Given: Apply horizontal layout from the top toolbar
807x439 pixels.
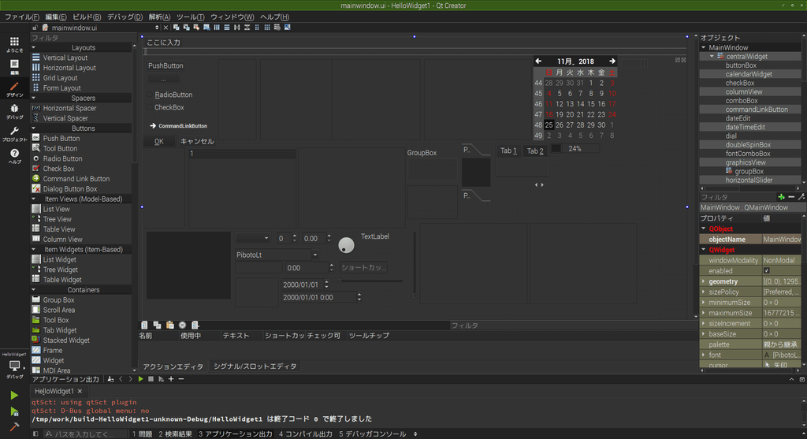Looking at the screenshot, I should click(x=217, y=28).
